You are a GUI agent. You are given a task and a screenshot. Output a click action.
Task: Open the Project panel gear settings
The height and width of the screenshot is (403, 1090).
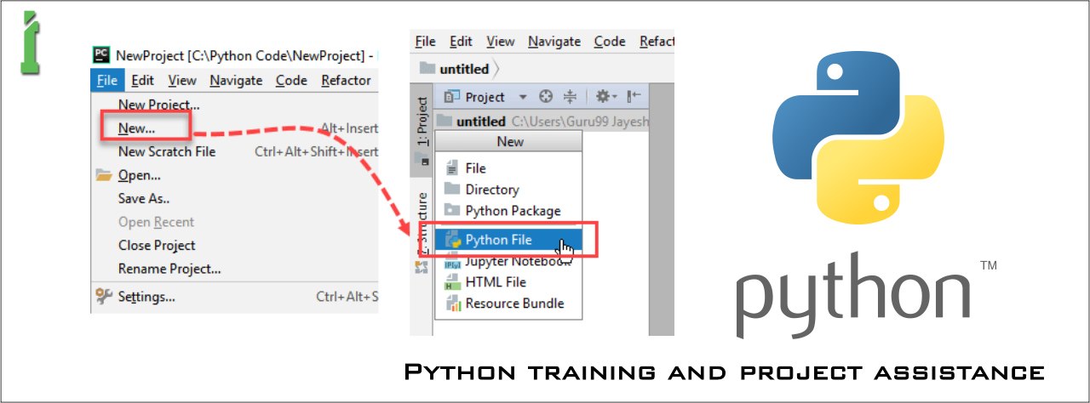tap(605, 97)
